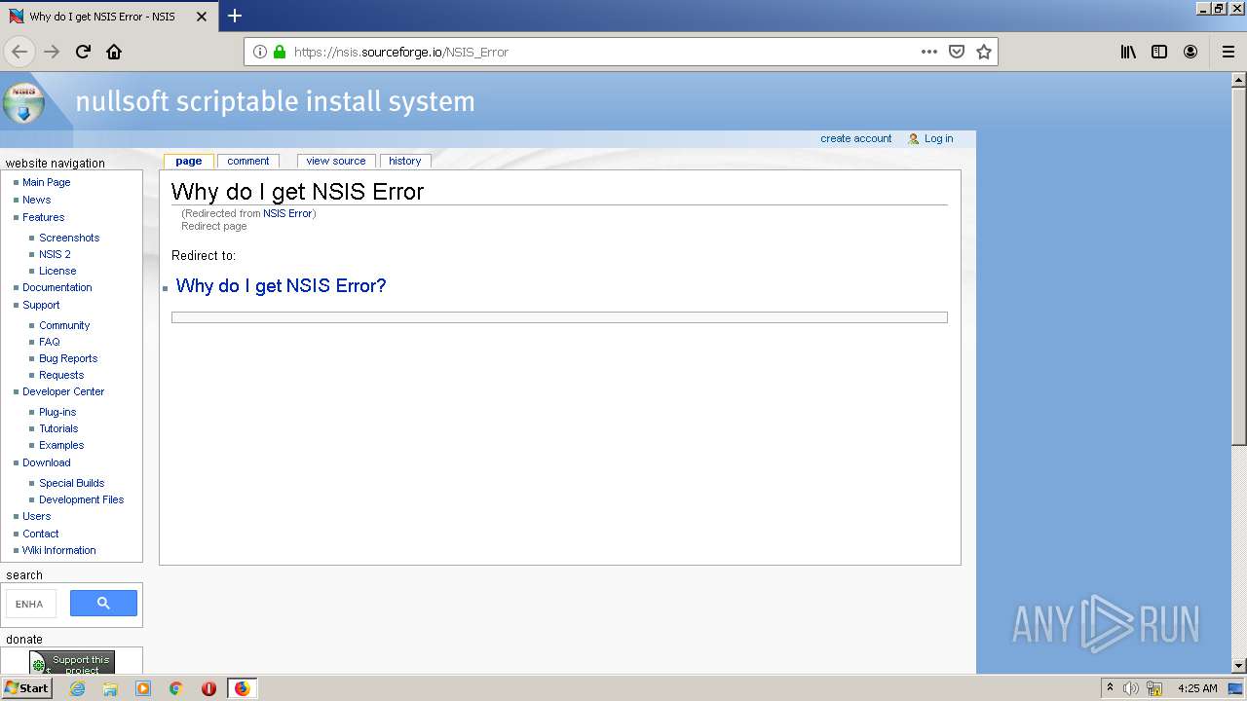Follow the NSIS Error redirected-from link
This screenshot has width=1247, height=701.
click(287, 213)
